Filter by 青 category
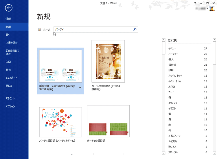217x159 pixels. [x=188, y=98]
